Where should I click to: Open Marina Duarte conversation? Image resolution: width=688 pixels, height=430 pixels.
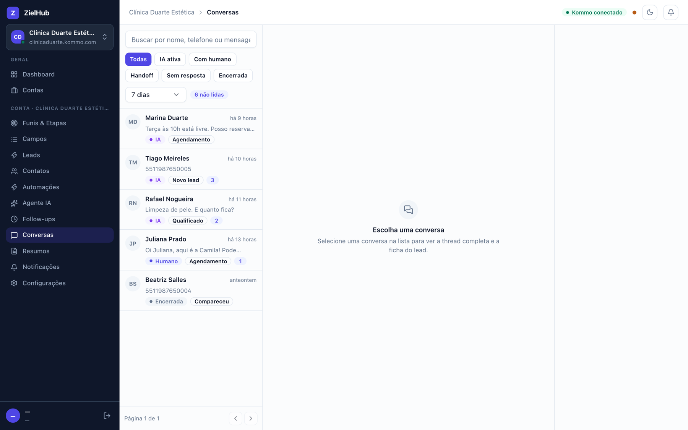point(191,129)
